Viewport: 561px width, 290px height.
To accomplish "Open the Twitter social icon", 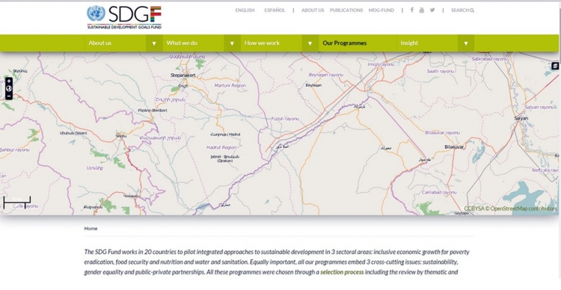I will [x=432, y=10].
